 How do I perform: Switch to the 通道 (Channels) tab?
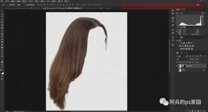(182, 53)
